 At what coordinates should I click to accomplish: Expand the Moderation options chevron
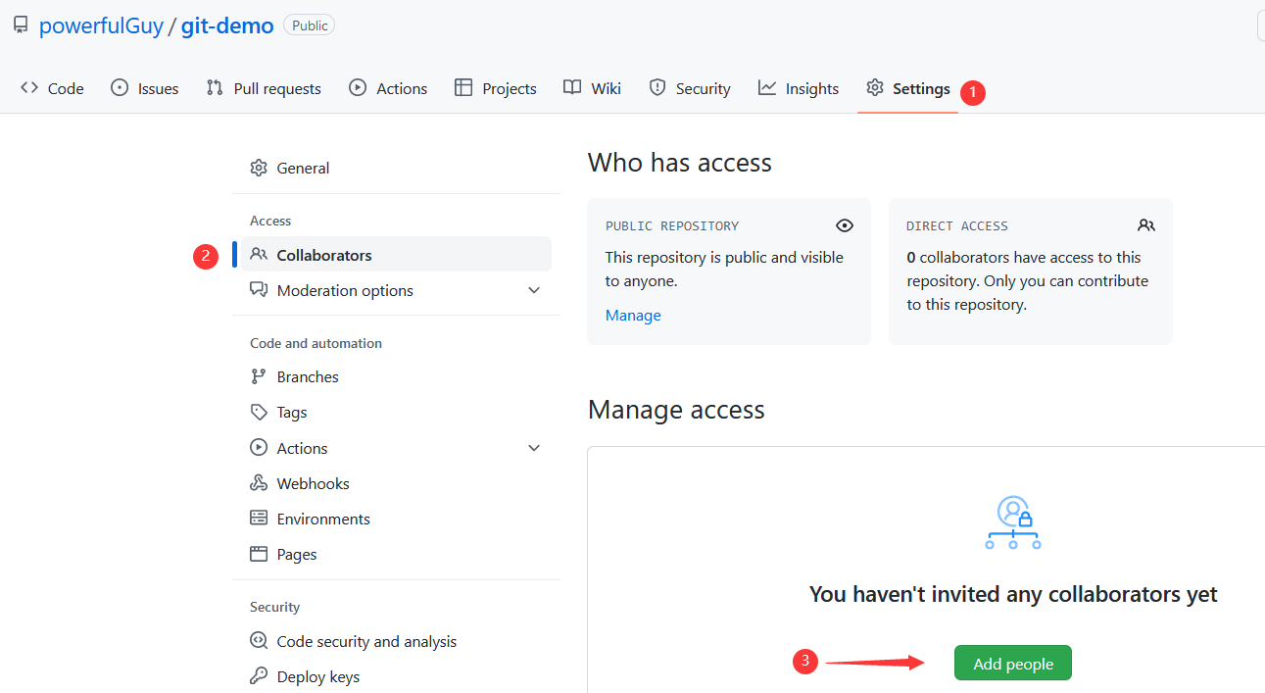click(x=534, y=290)
